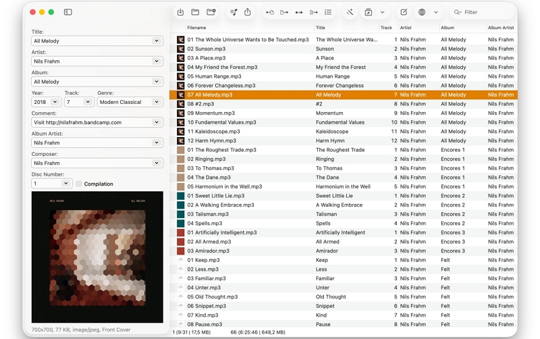Click the Tag to Filename converter icon
540x339 pixels.
point(269,12)
